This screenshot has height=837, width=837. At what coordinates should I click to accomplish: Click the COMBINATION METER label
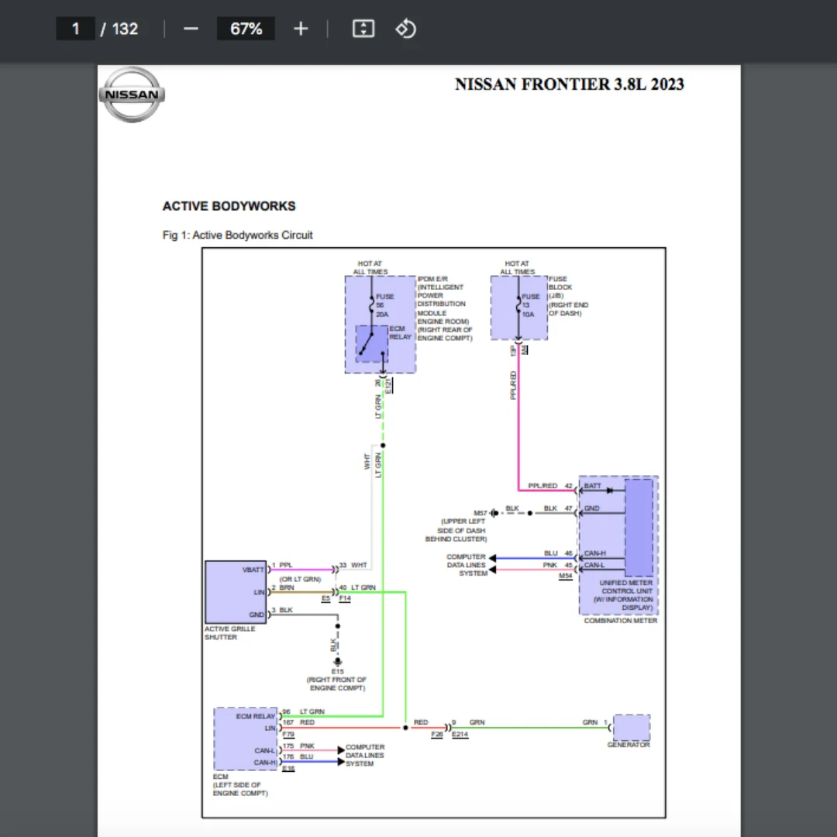(620, 621)
